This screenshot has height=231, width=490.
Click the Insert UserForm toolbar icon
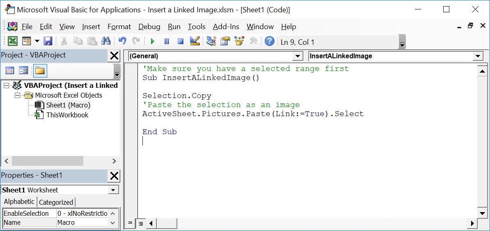coord(27,41)
